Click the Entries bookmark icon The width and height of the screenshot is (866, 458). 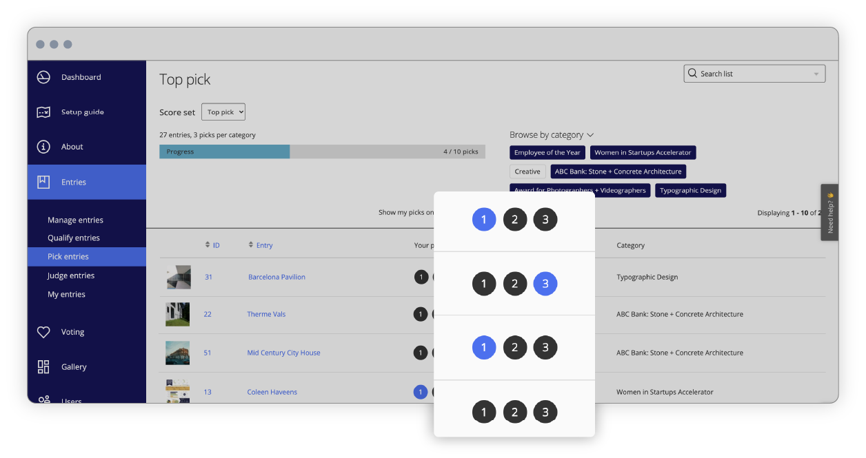(x=42, y=181)
